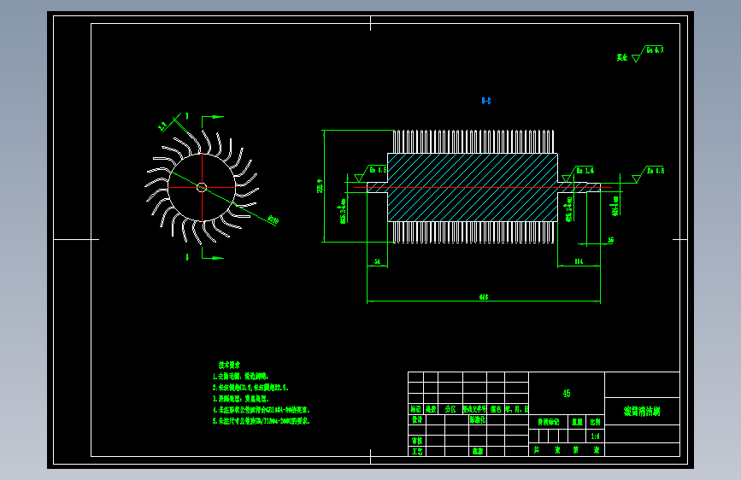741x480 pixels.
Task: Click the part name 滚筒清洁刷 in title block
Action: tap(642, 412)
